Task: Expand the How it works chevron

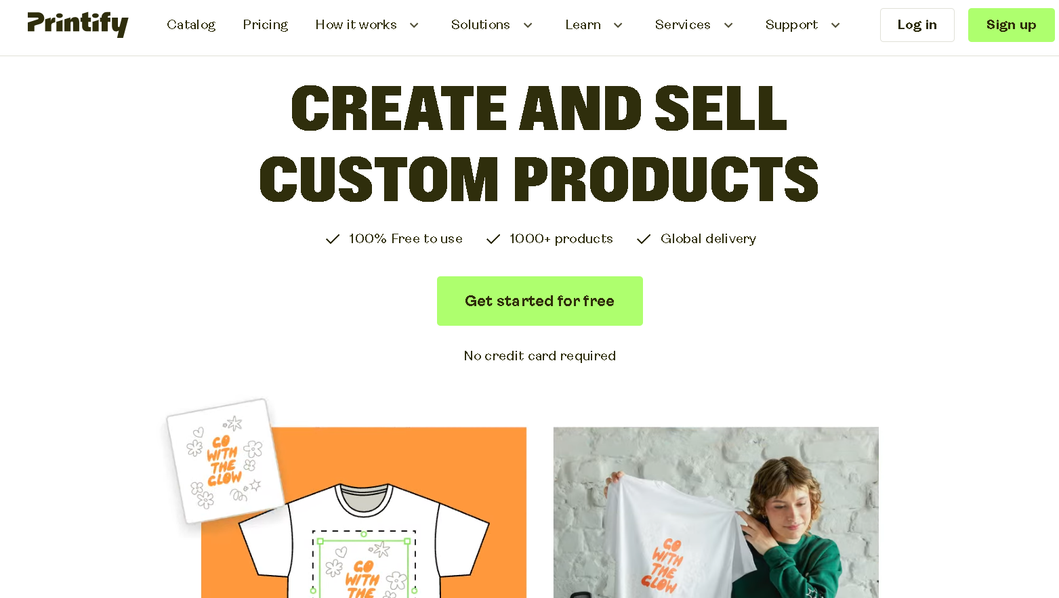Action: pos(414,25)
